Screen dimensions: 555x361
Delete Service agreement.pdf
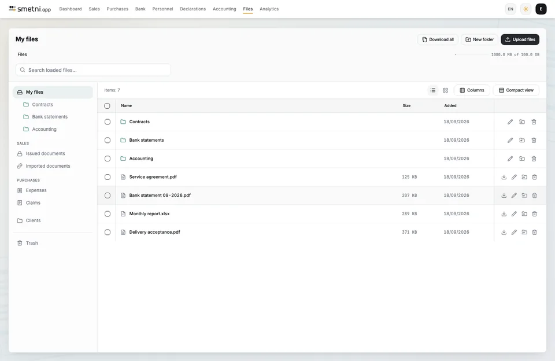pos(534,177)
